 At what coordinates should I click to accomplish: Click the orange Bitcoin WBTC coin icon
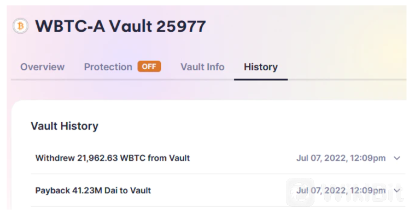[20, 26]
